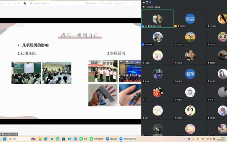
Task: Click the microphone icon in the system tray
Action: pyautogui.click(x=193, y=139)
